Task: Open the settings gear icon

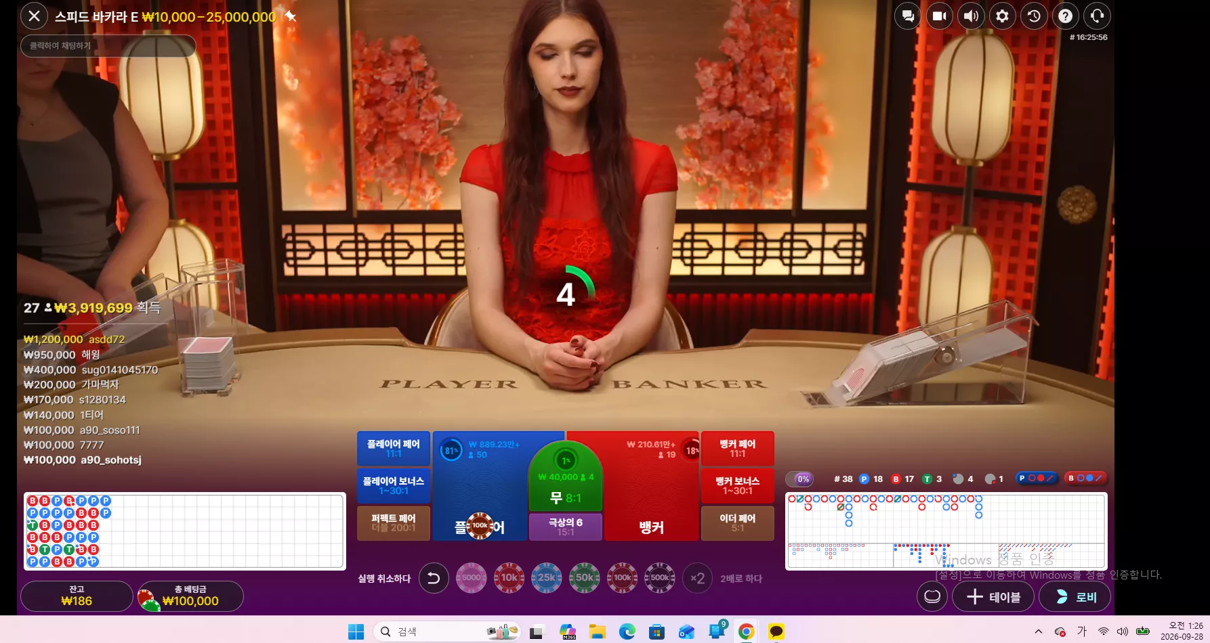Action: [1002, 16]
